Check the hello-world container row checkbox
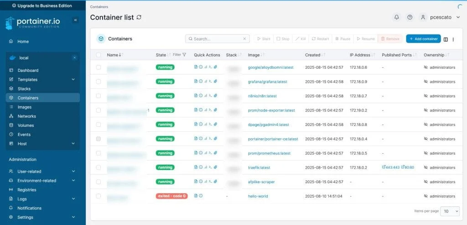 coord(99,196)
